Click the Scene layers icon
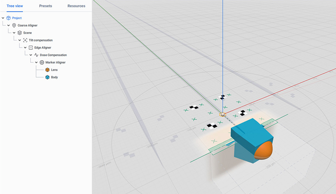 pos(19,33)
